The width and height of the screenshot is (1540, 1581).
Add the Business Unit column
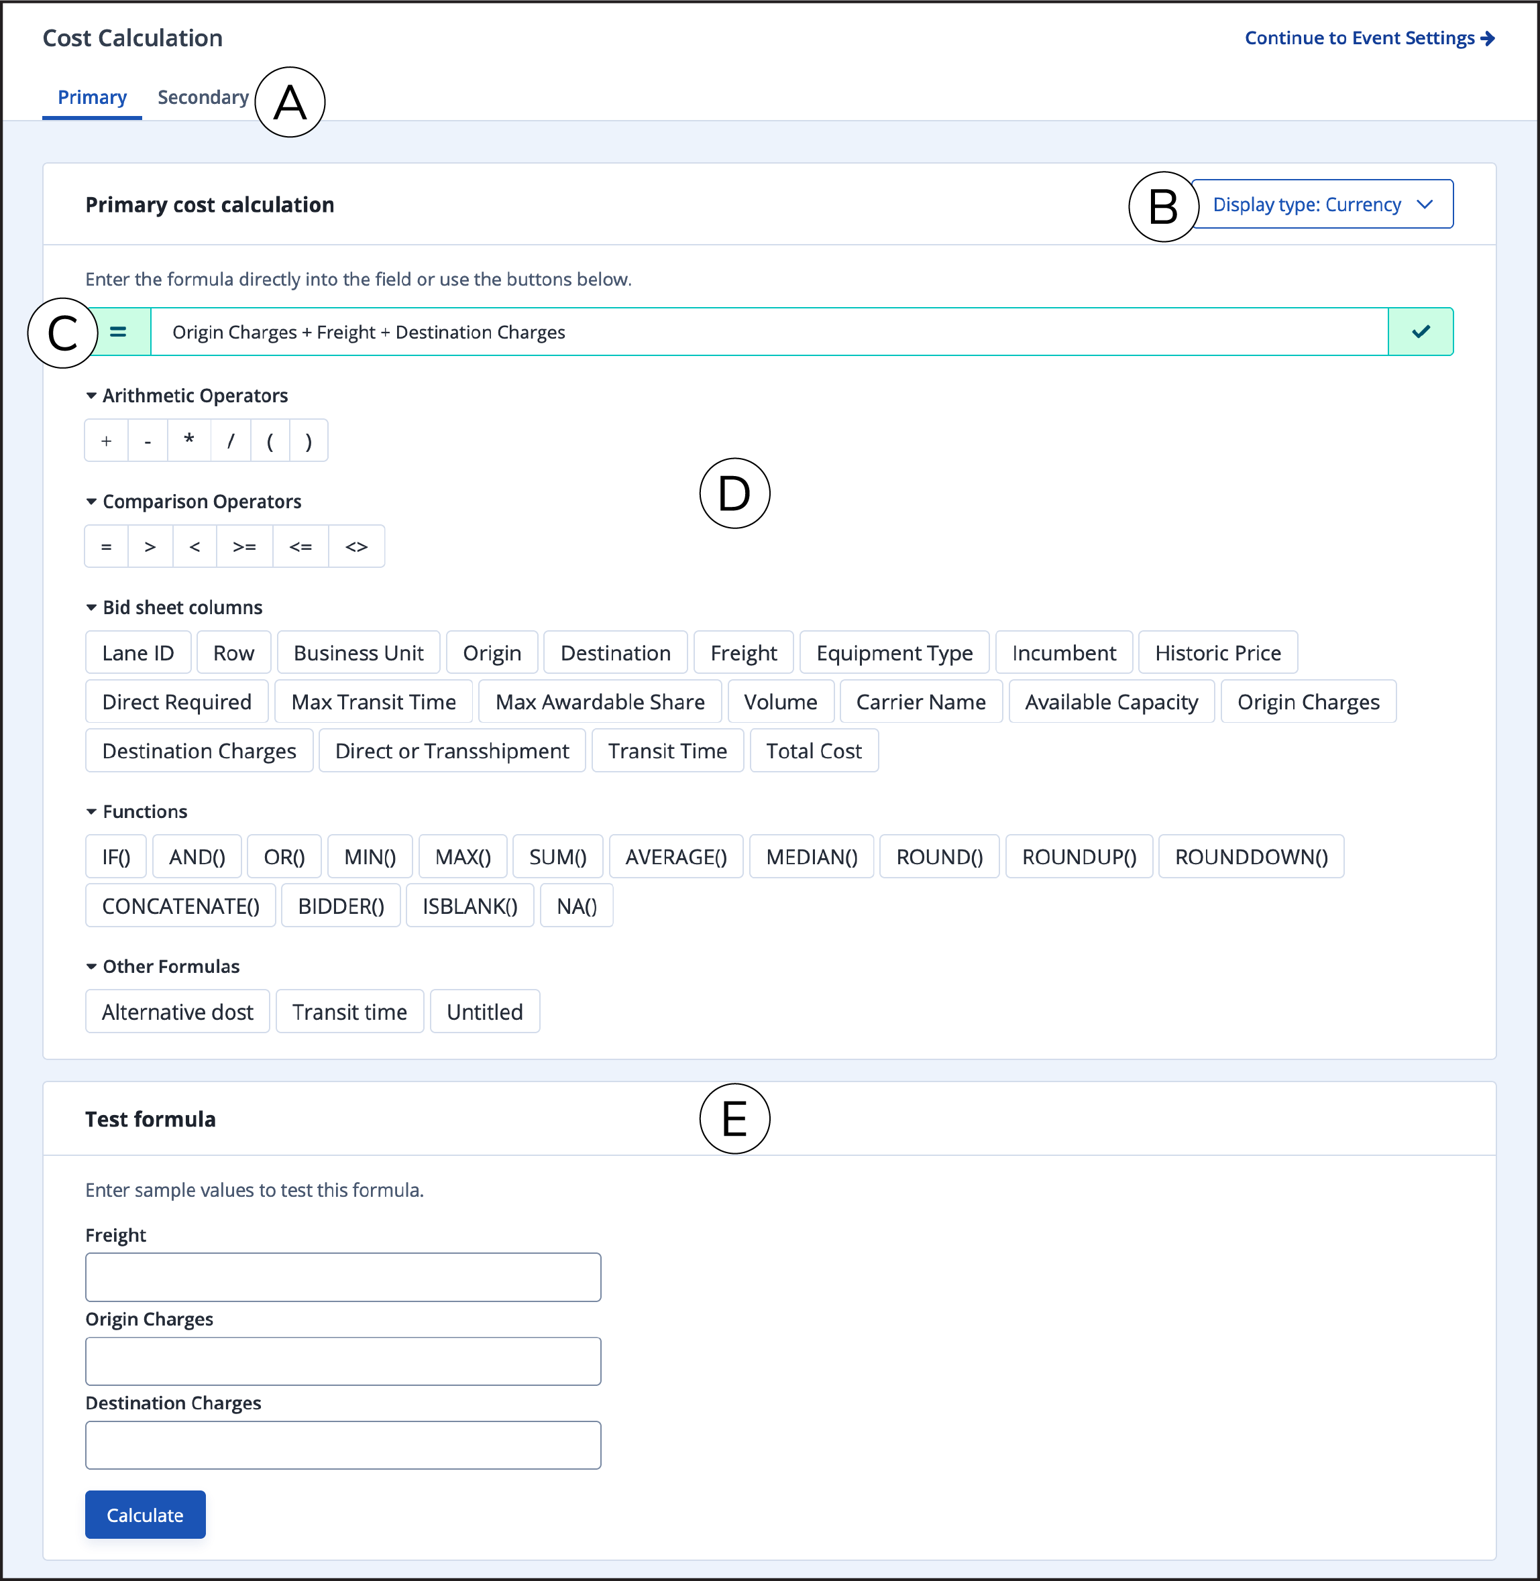(358, 652)
